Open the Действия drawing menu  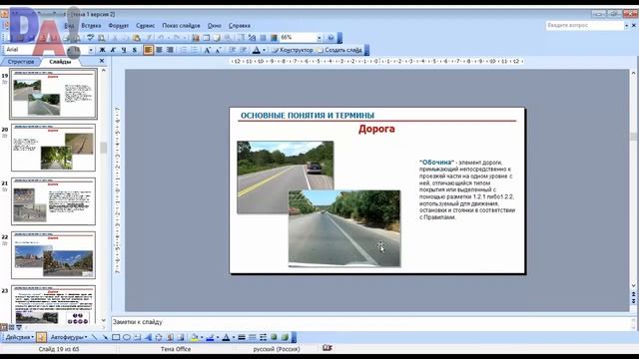click(x=19, y=337)
